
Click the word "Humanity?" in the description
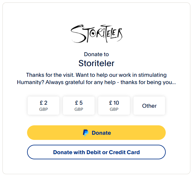click(30, 82)
